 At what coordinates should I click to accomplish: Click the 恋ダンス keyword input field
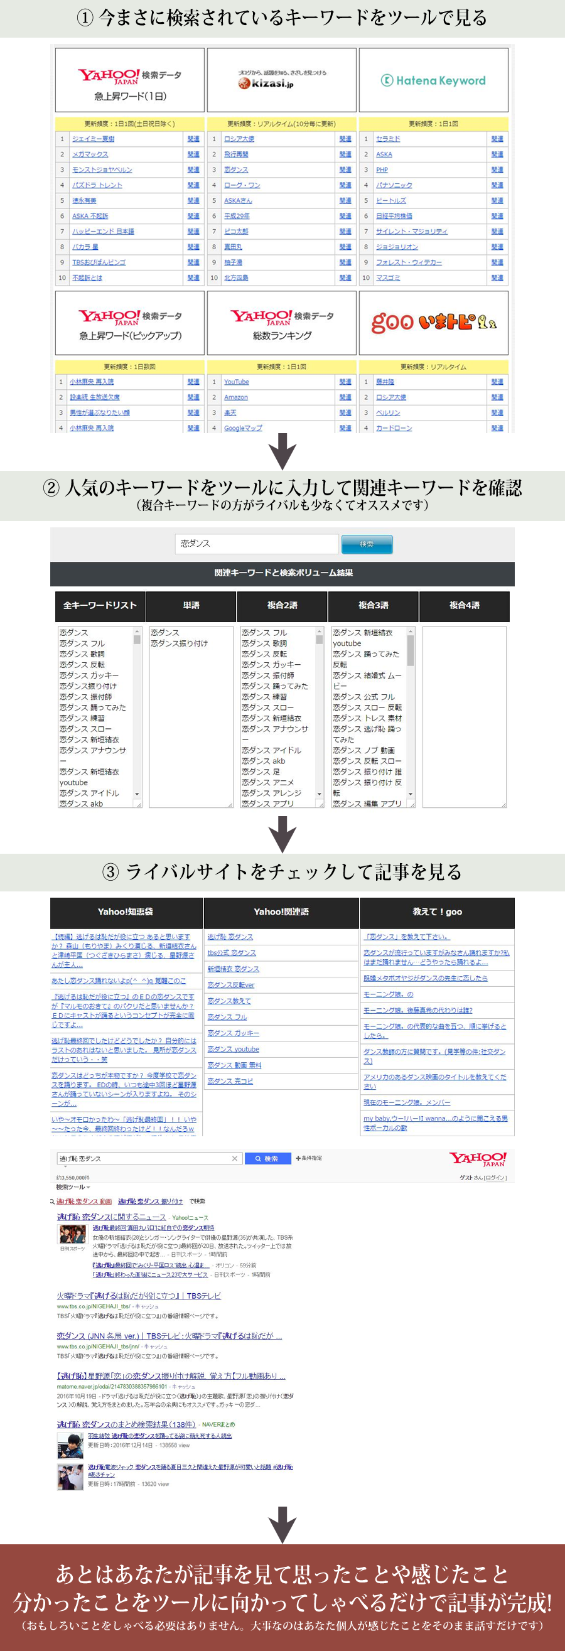256,544
